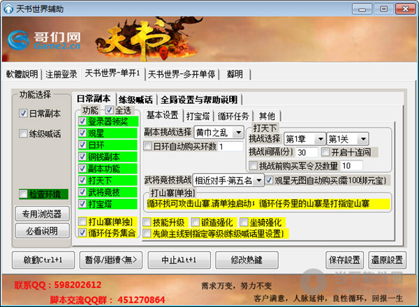Toggle 日常副本 in 功能选择 panel
Viewport: 419px width, 307px height.
(x=23, y=113)
